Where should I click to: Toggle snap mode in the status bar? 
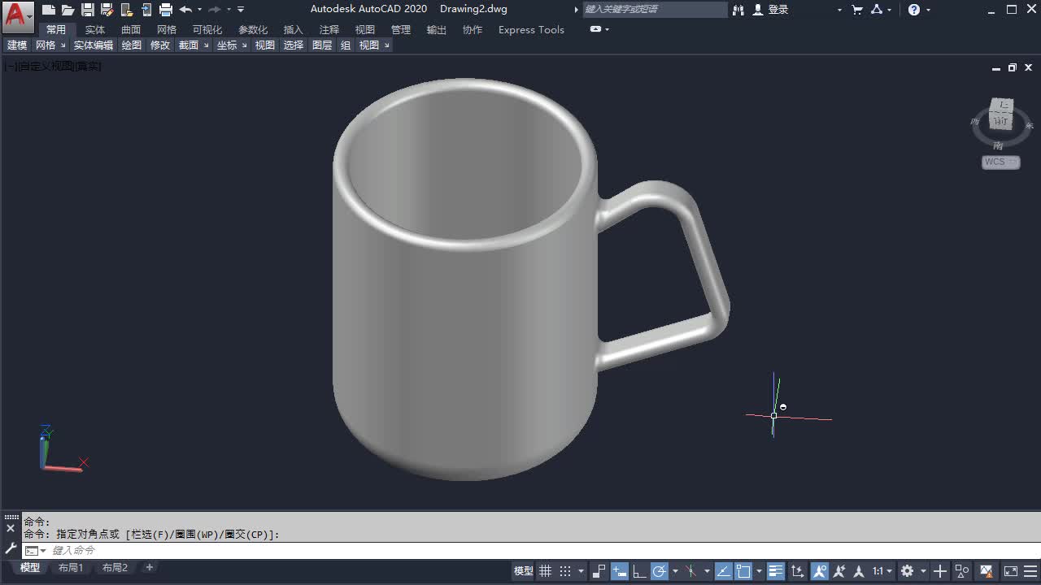pos(566,570)
